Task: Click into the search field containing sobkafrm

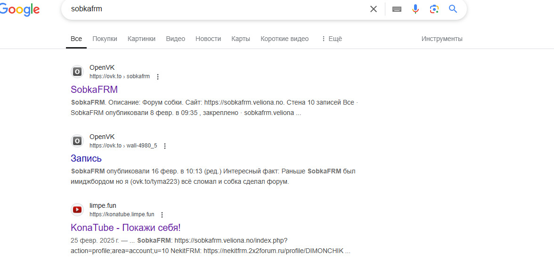Action: tap(212, 9)
